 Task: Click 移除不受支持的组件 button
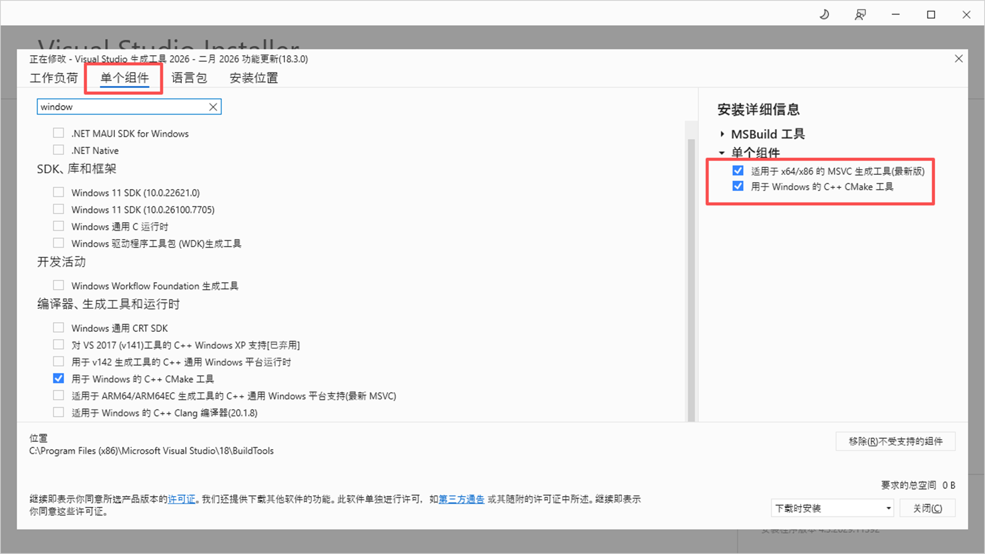click(x=895, y=441)
